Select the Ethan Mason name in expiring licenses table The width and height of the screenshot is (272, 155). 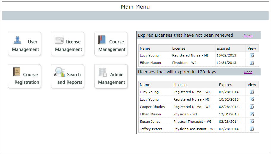150,114
